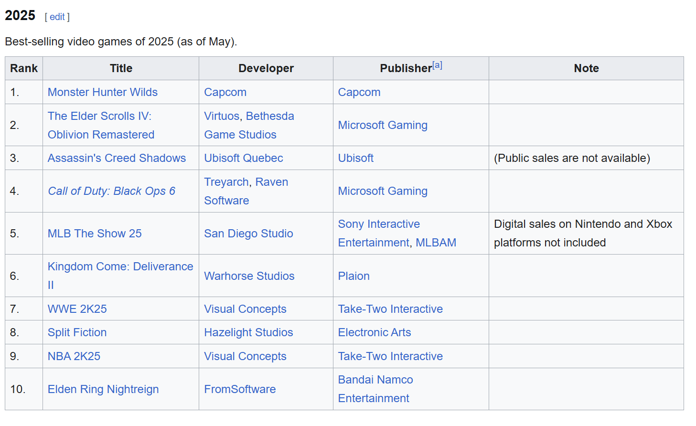Open the Monster Hunter Wilds title link
Screen dimensions: 696x426
(103, 92)
